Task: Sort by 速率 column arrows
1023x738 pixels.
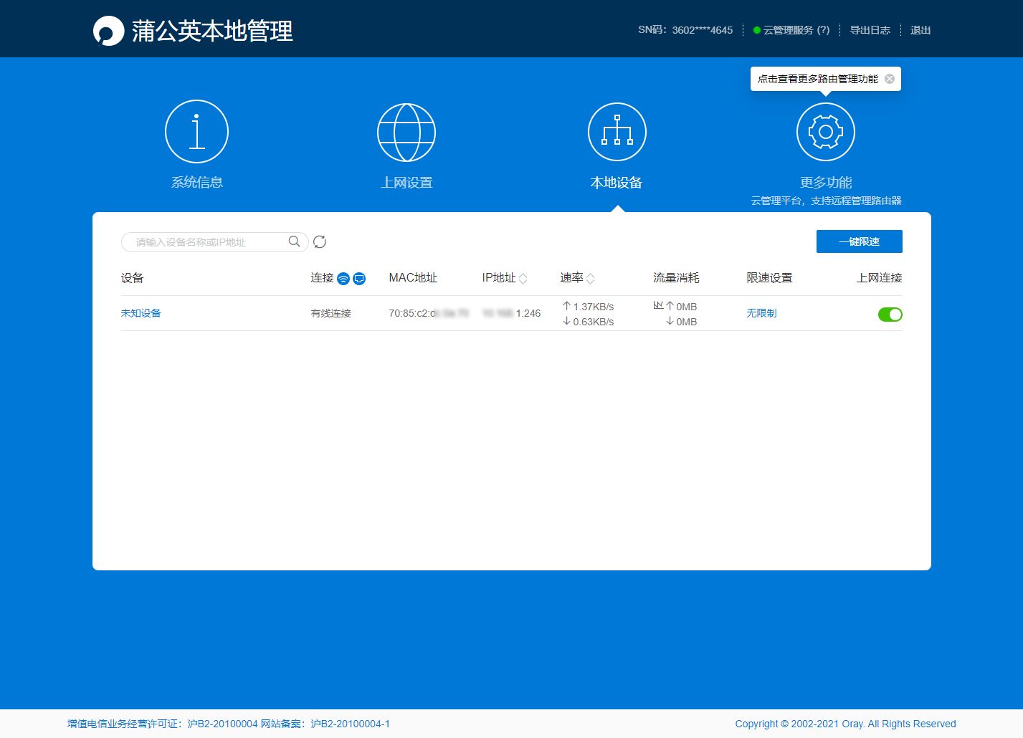Action: point(590,279)
